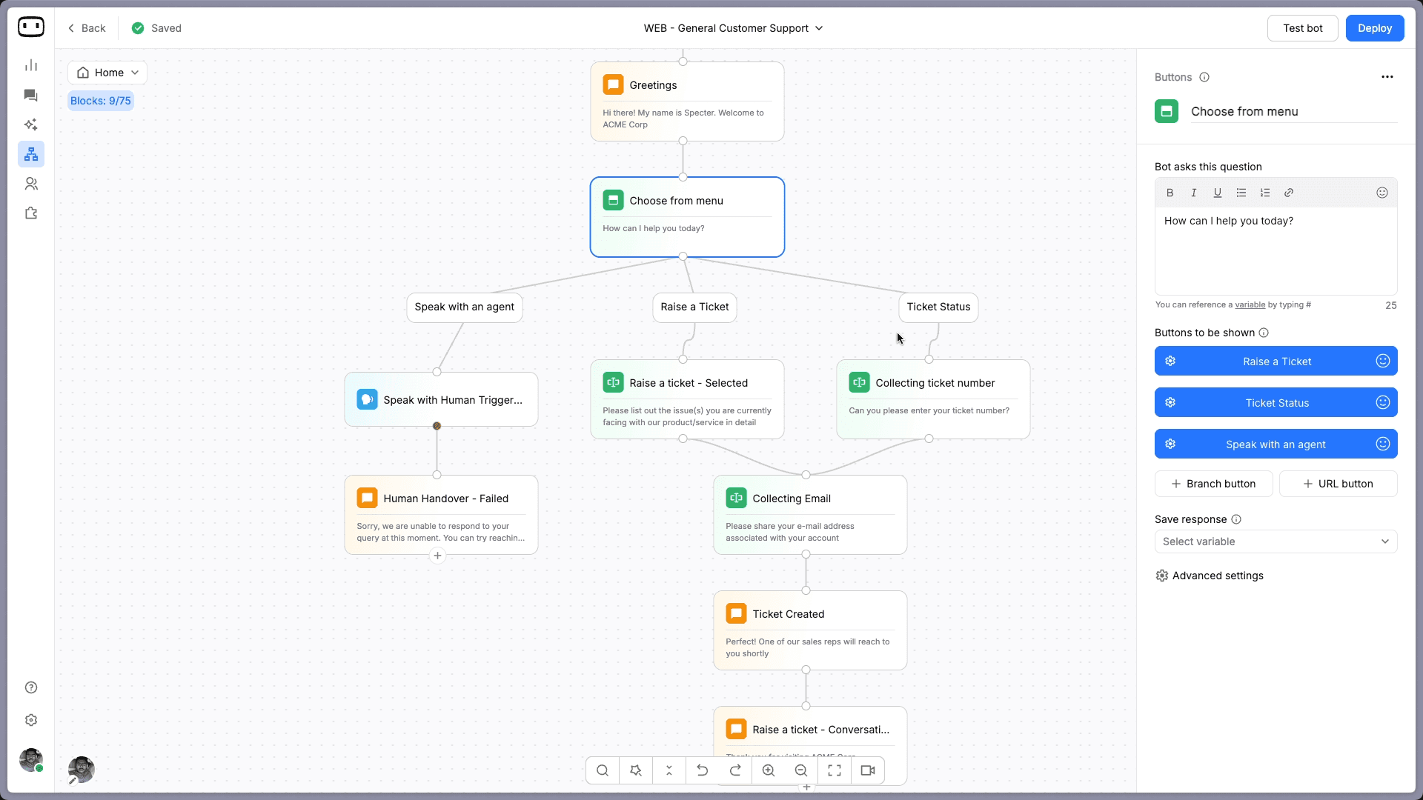Screen dimensions: 1423x800
Task: Click the Deploy button
Action: click(x=1374, y=28)
